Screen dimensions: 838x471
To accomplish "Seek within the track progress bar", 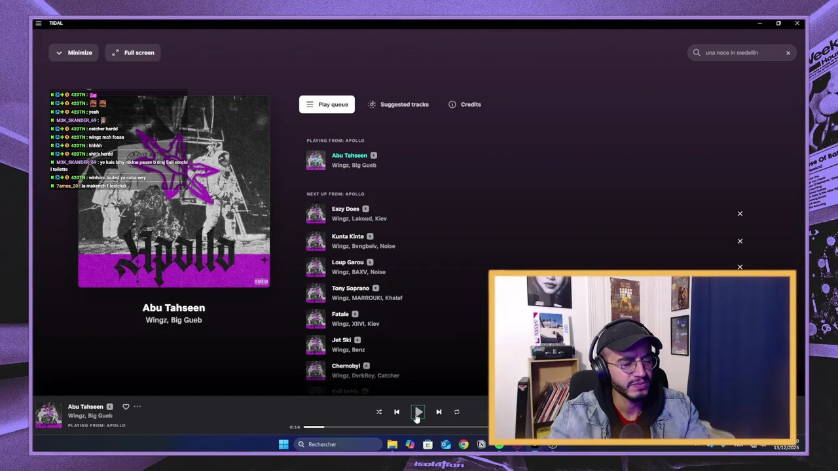I will (395, 427).
